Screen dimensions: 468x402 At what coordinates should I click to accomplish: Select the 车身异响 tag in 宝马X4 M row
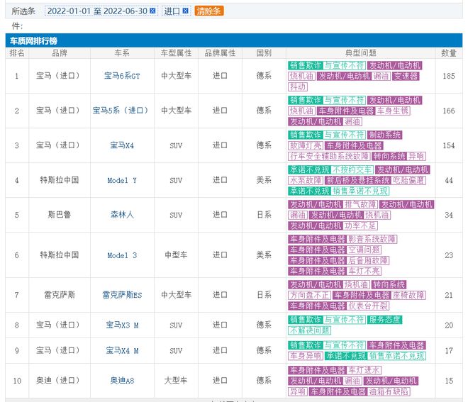coord(306,356)
